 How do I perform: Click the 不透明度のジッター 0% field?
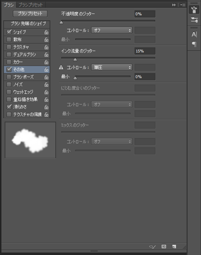click(x=145, y=14)
